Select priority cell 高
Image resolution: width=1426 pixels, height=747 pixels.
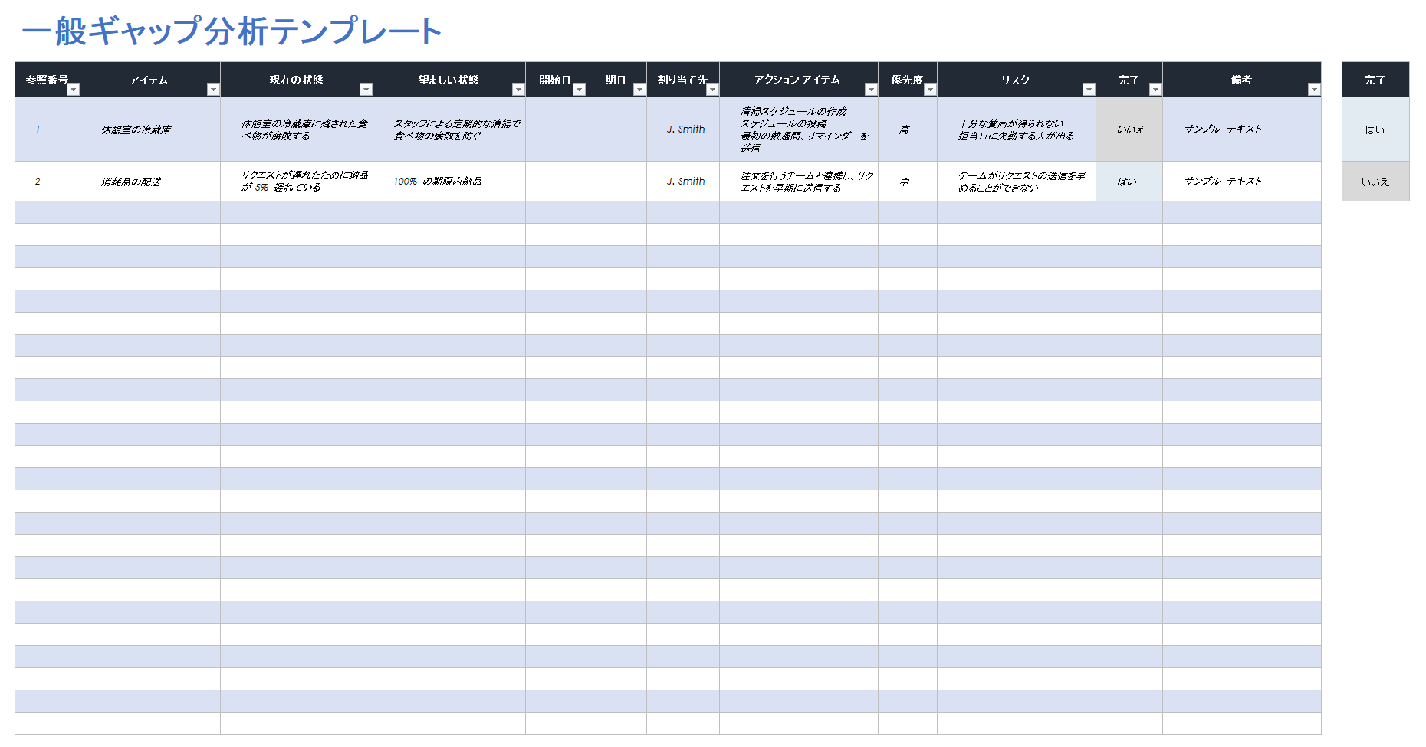908,129
